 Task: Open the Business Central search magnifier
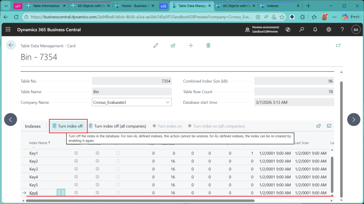[x=301, y=30]
